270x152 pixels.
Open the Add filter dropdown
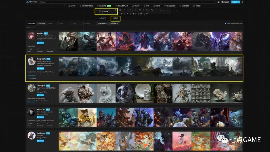(114, 23)
